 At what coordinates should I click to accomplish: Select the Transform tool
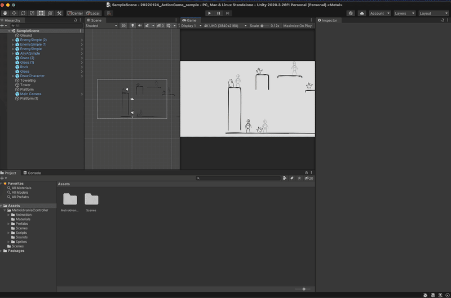click(50, 13)
